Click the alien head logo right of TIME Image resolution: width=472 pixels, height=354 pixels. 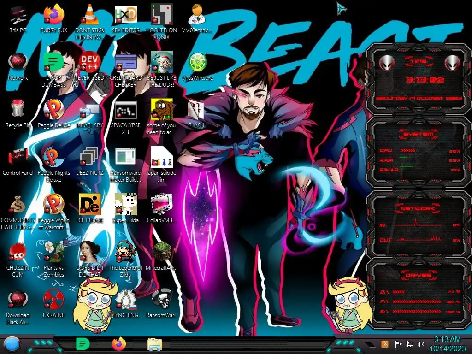click(x=453, y=63)
